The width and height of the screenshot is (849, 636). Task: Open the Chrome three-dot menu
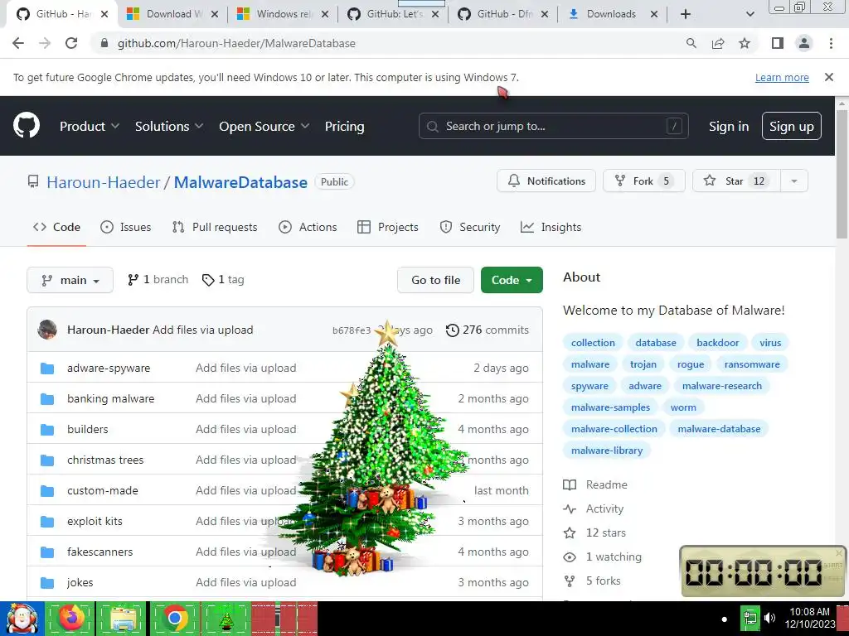pos(831,43)
